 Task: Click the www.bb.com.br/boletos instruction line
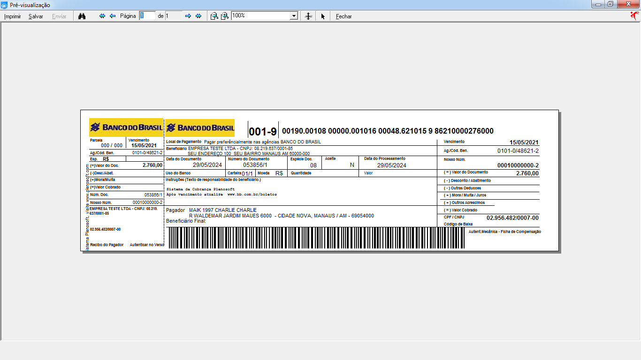pyautogui.click(x=221, y=194)
